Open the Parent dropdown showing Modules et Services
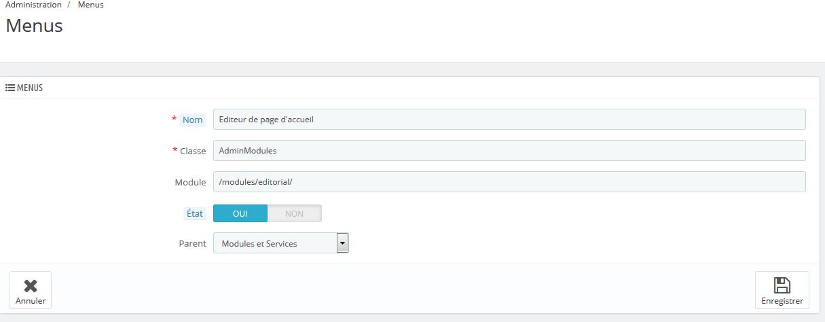 (x=280, y=243)
